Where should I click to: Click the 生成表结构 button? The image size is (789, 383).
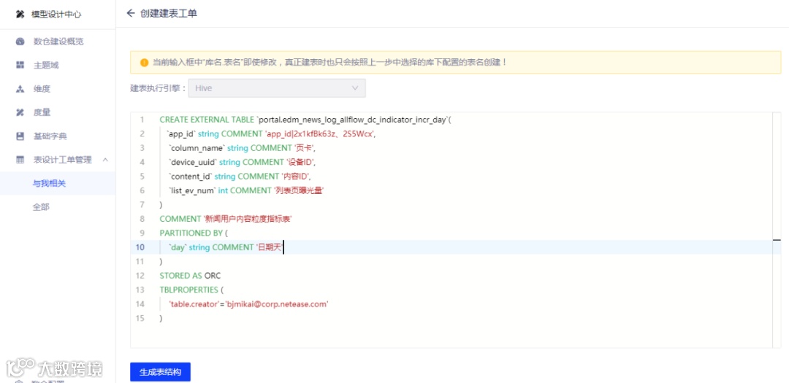160,373
